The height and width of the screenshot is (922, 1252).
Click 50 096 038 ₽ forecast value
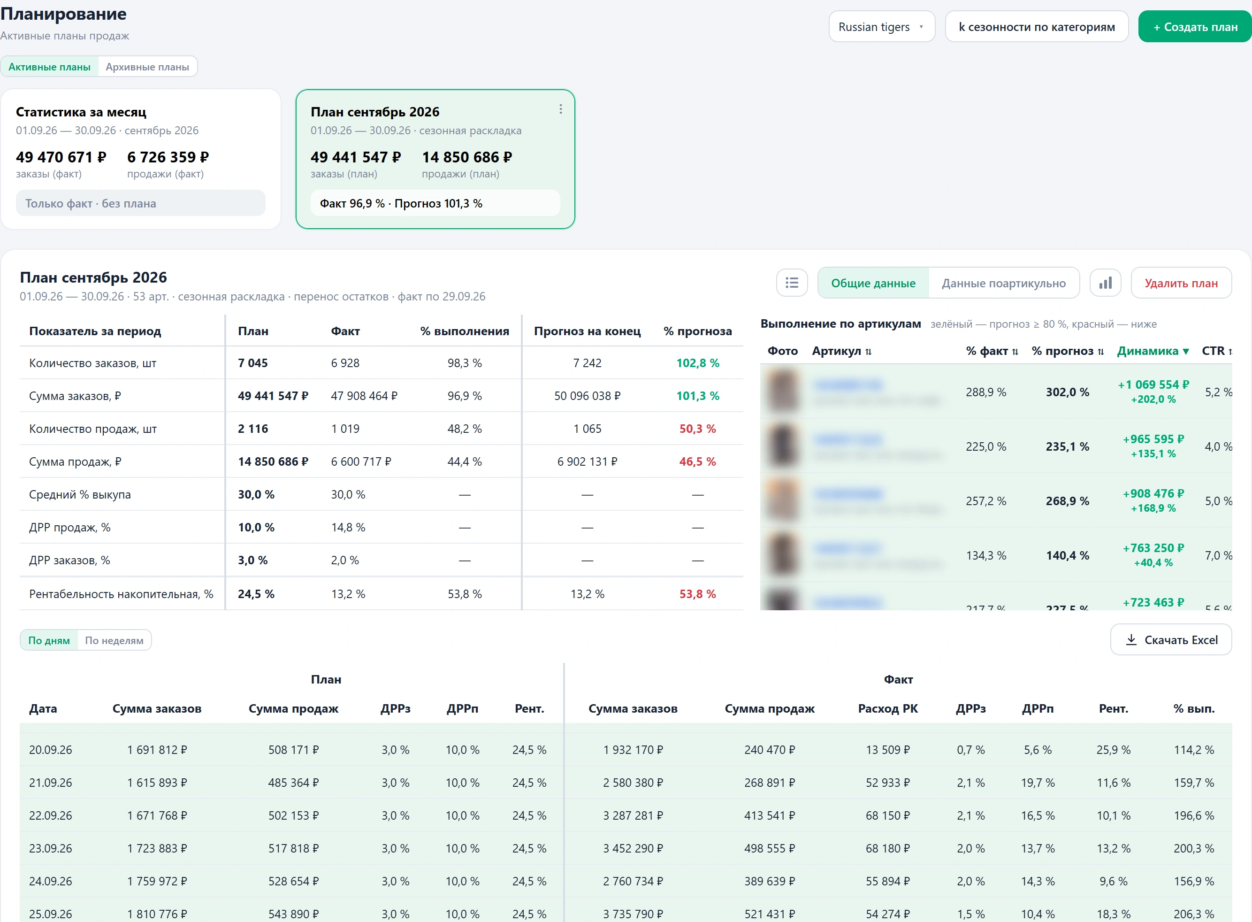click(587, 396)
